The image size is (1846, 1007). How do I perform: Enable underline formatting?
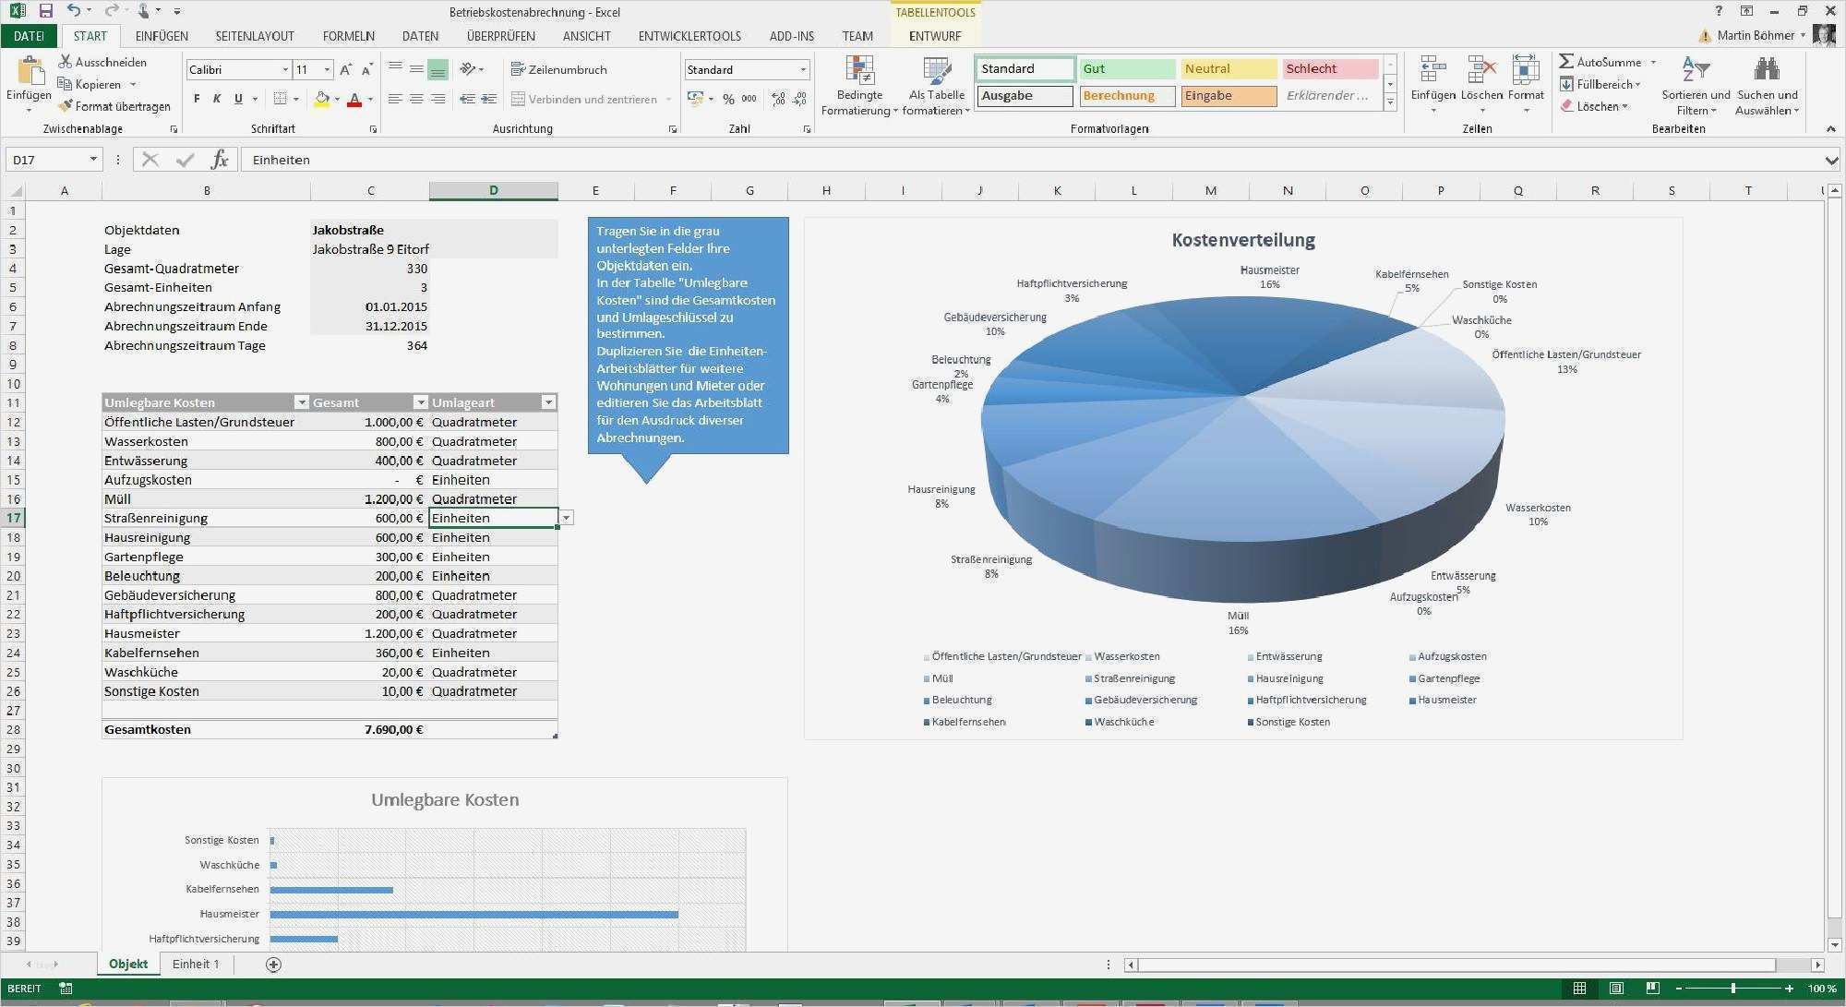(x=236, y=98)
